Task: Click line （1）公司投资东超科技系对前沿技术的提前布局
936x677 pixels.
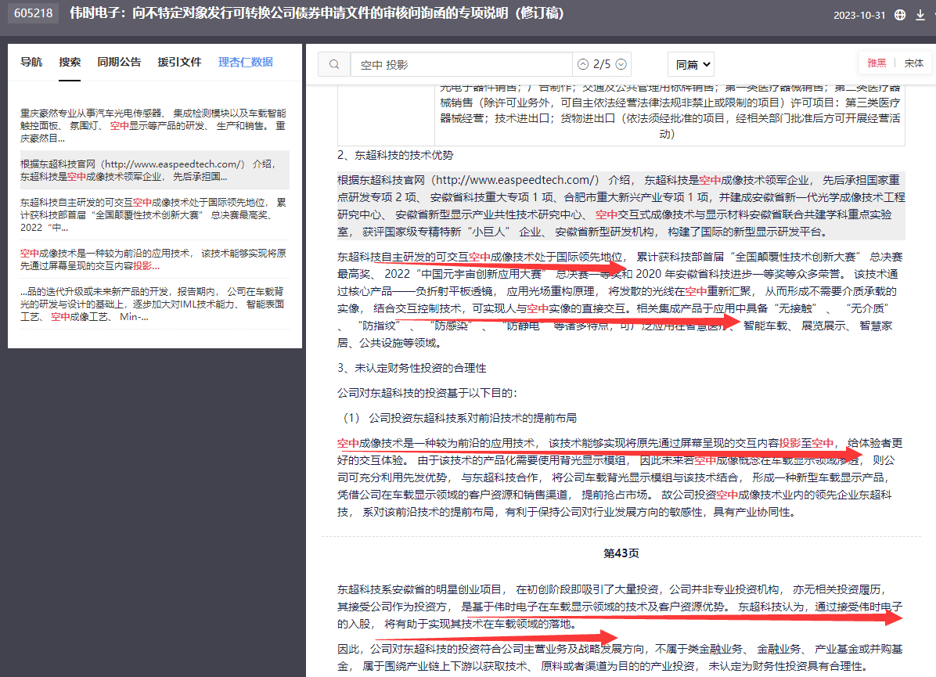Action: coord(459,418)
